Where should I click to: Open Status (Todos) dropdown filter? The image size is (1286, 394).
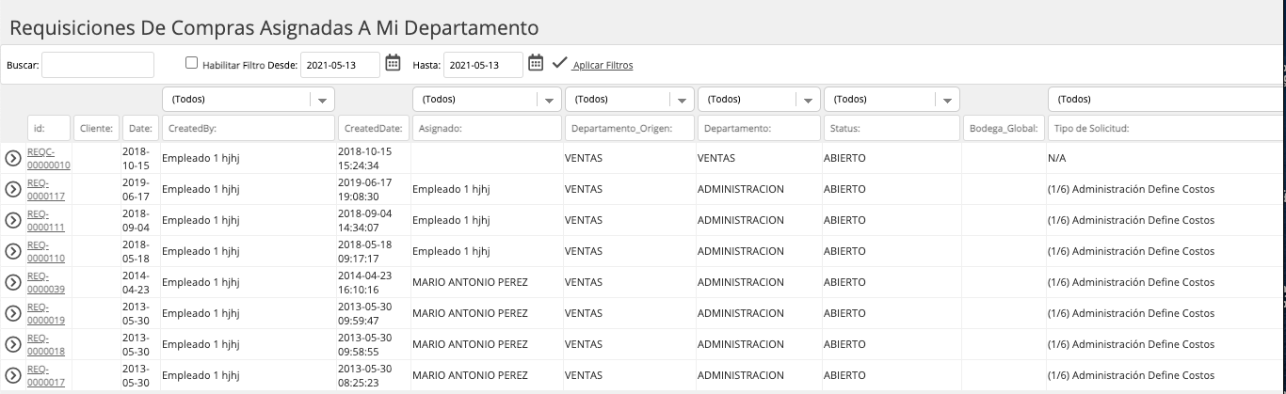tap(892, 99)
